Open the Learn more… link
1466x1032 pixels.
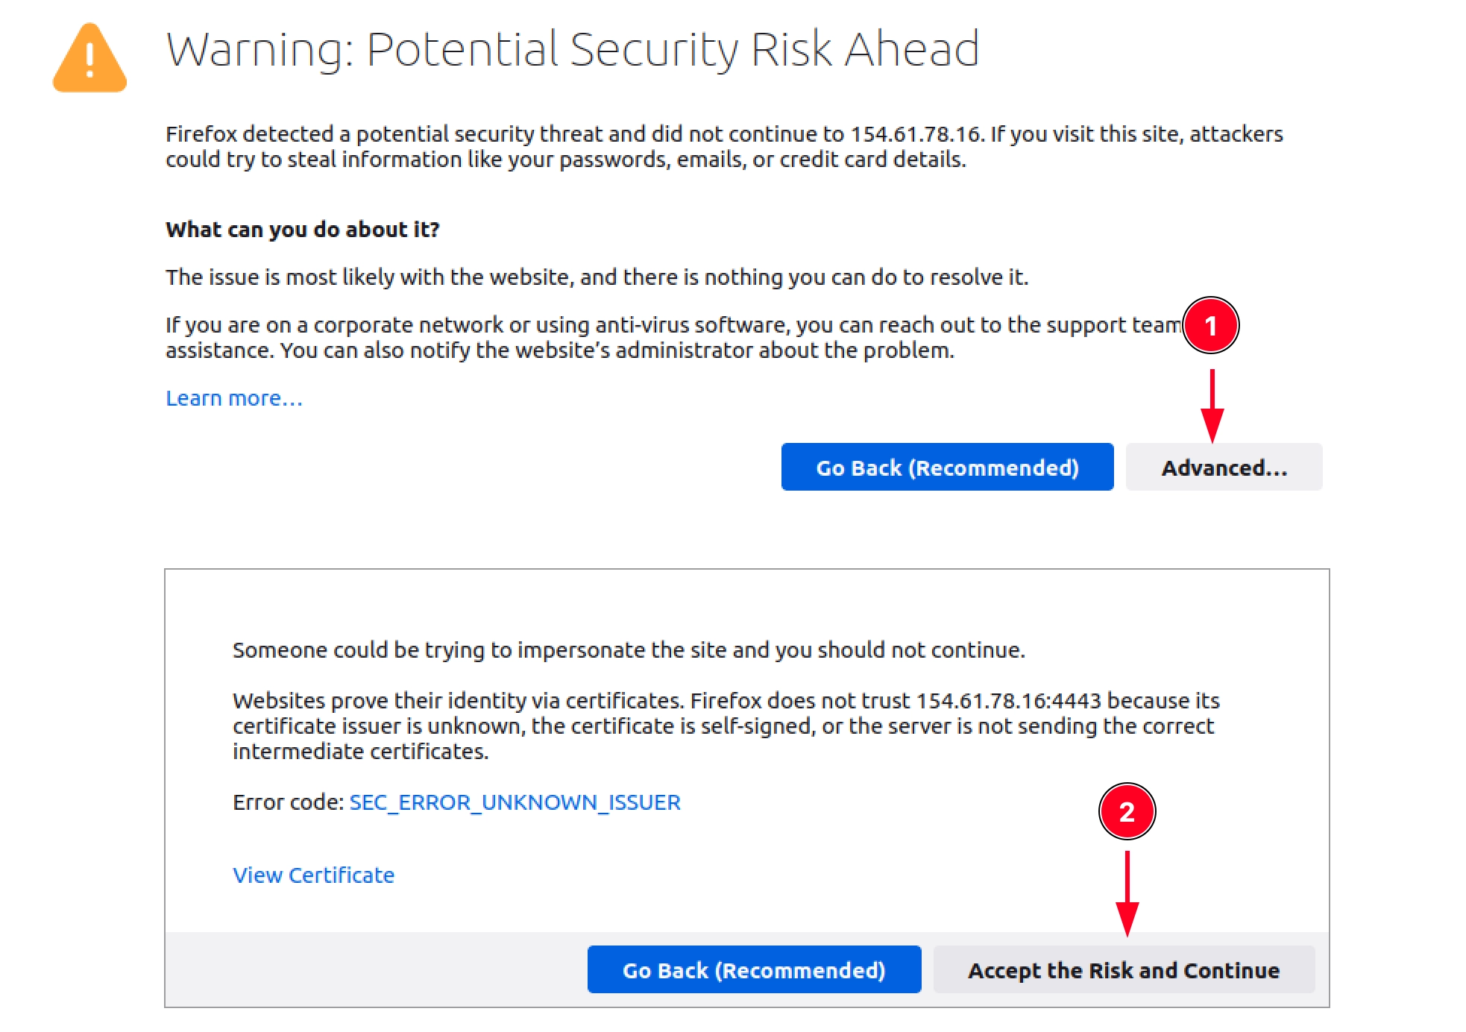tap(234, 398)
